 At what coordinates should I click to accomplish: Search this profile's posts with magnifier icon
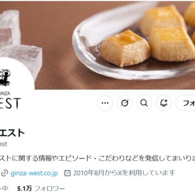(144, 103)
